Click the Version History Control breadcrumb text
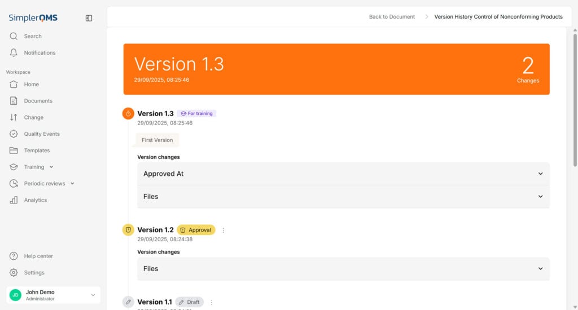This screenshot has width=578, height=310. [498, 16]
